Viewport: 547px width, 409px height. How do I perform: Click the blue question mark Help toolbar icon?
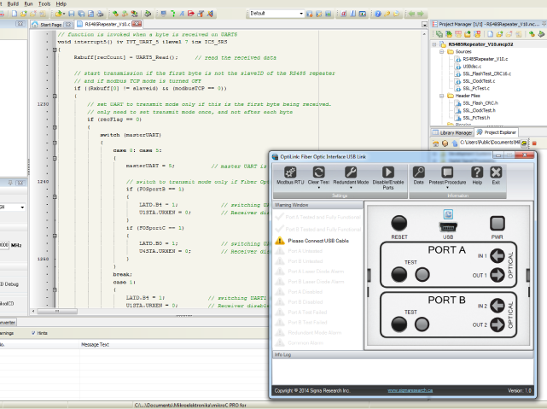(378, 14)
